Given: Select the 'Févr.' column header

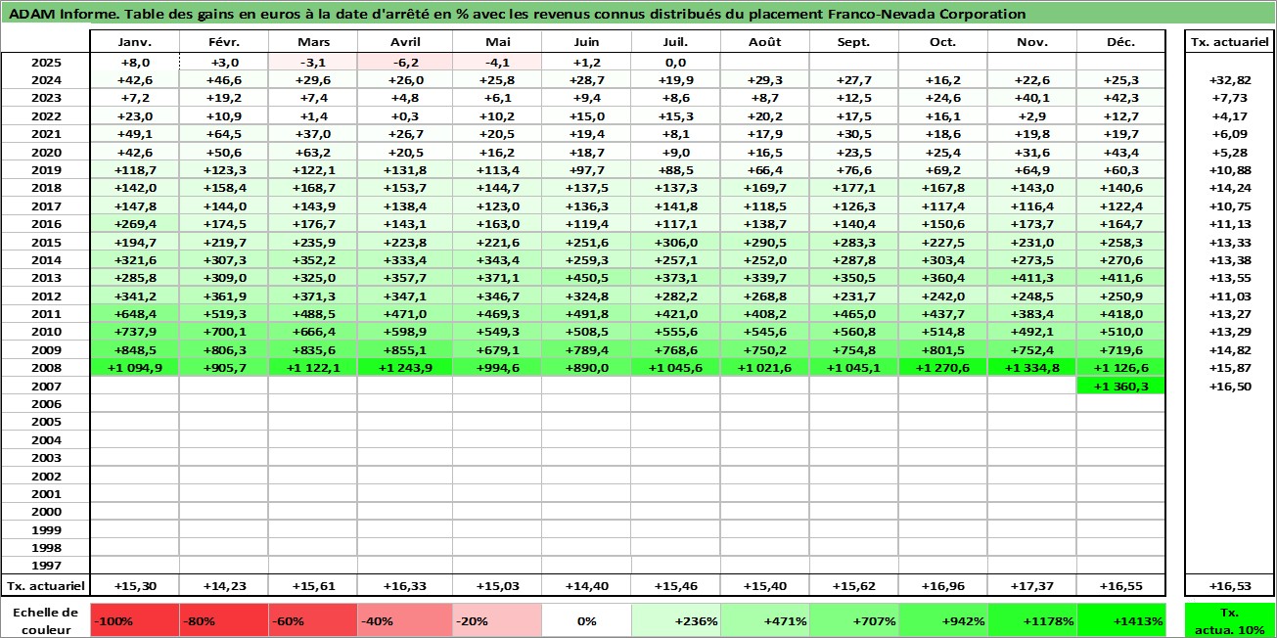Looking at the screenshot, I should [x=224, y=42].
